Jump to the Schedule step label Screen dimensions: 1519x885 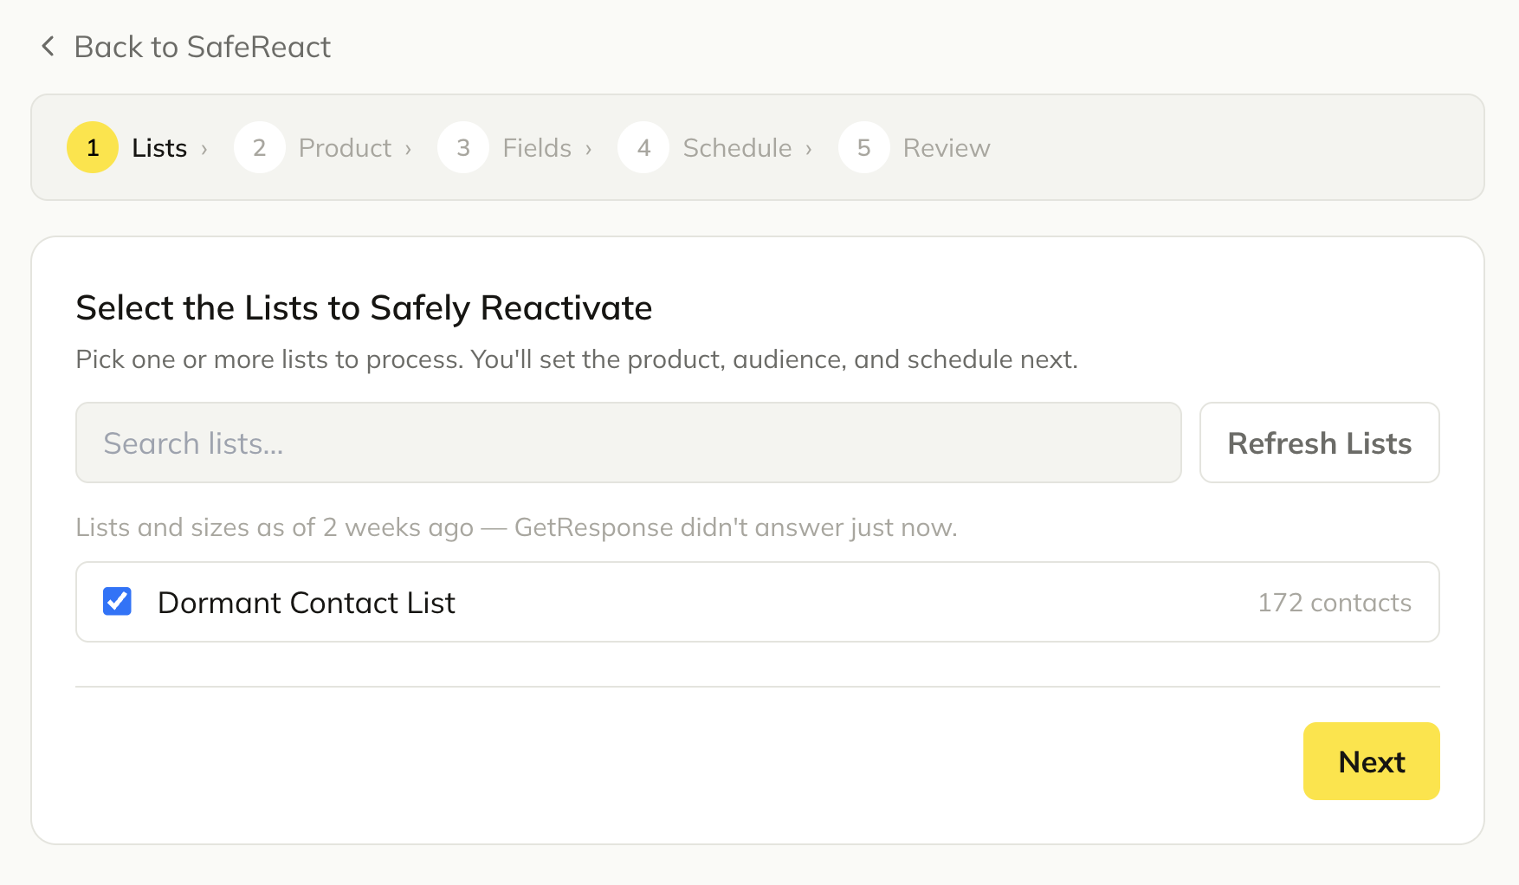[737, 148]
